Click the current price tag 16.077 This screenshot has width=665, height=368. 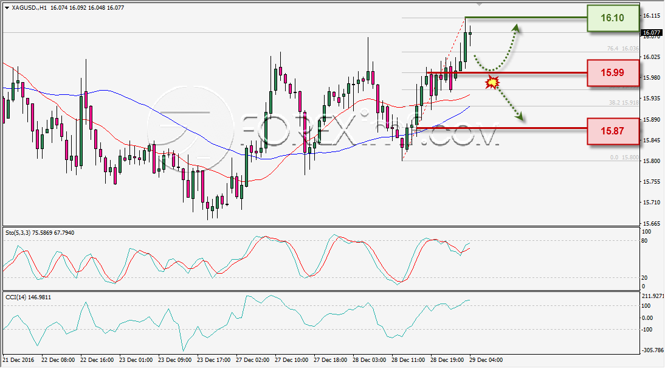[x=652, y=33]
